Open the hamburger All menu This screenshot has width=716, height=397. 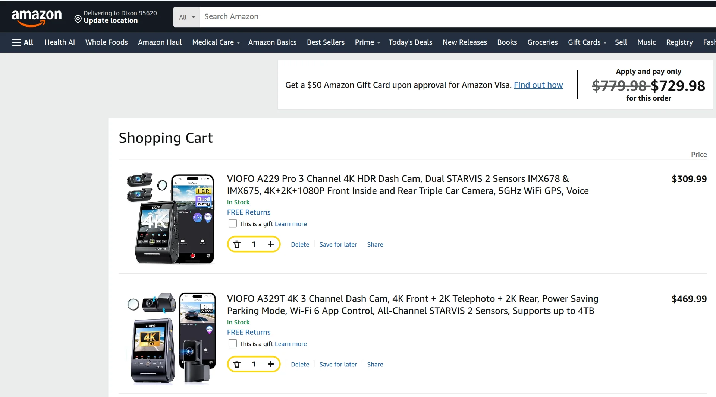click(x=23, y=42)
